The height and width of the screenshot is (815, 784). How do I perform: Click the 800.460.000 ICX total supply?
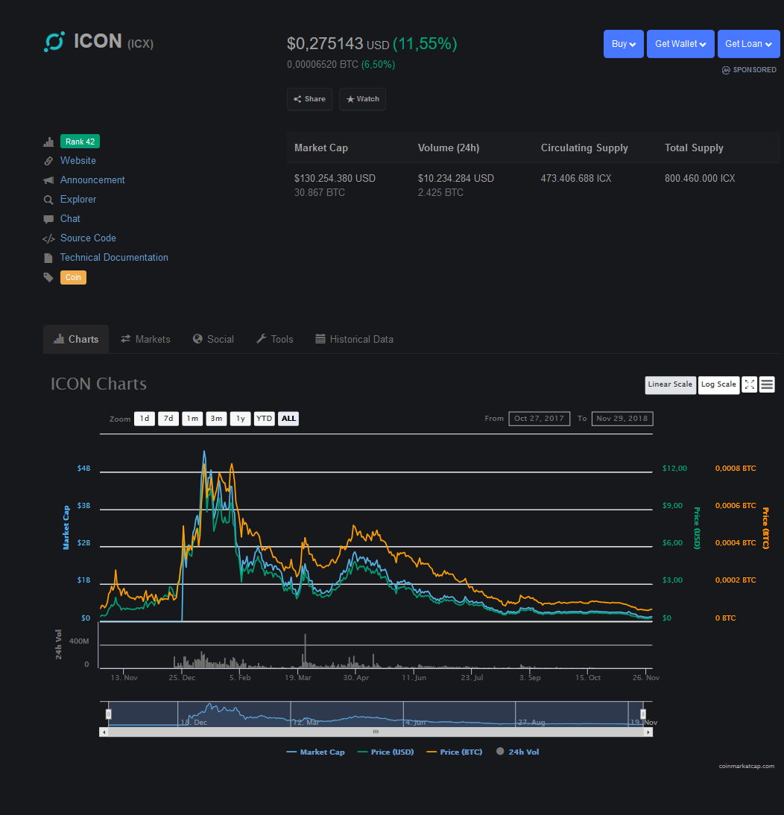(x=700, y=178)
